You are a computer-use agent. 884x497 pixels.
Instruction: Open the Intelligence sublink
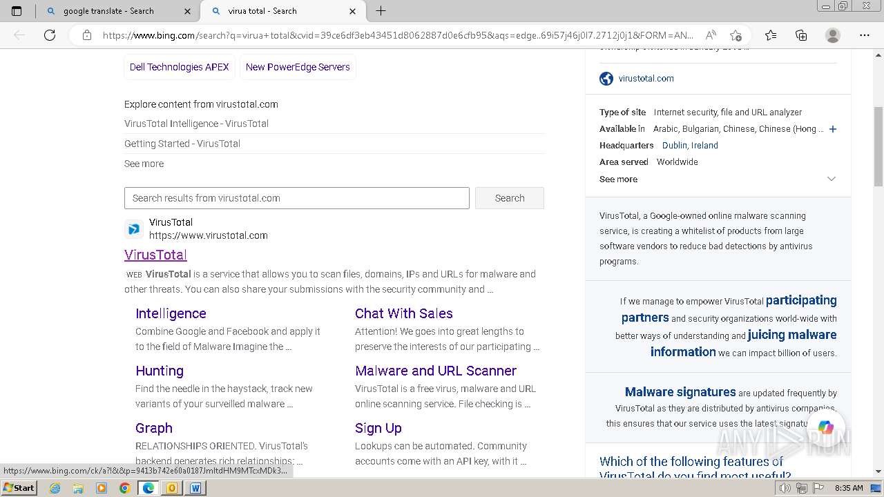171,313
